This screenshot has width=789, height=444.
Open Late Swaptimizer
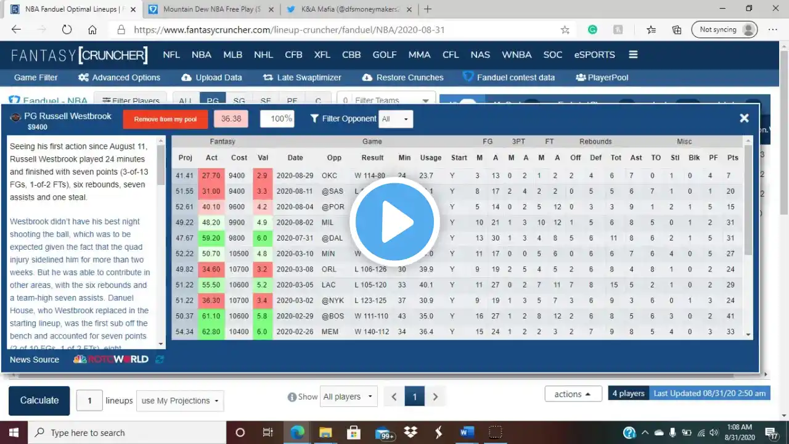tap(301, 78)
